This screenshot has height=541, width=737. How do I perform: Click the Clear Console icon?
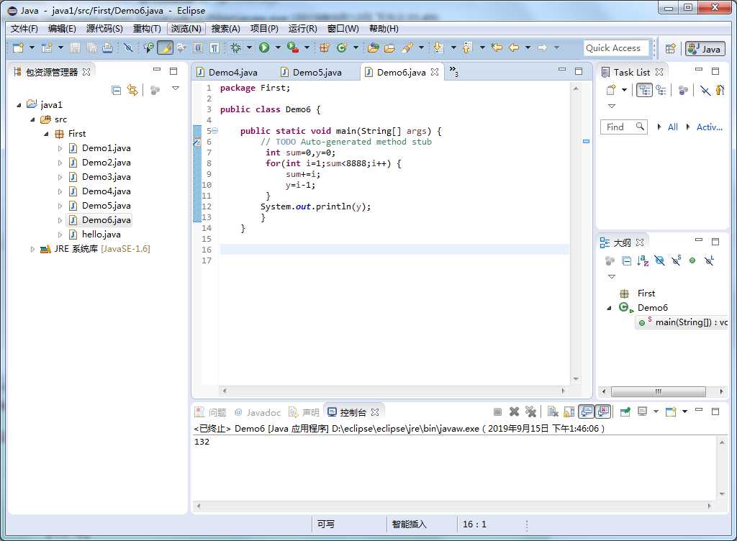pos(553,412)
